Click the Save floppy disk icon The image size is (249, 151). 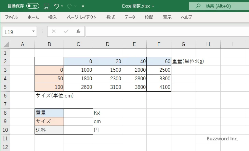[x=47, y=6]
